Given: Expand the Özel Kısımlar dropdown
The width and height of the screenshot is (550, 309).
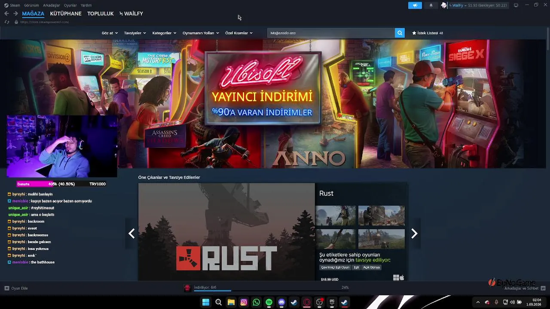Looking at the screenshot, I should tap(239, 33).
